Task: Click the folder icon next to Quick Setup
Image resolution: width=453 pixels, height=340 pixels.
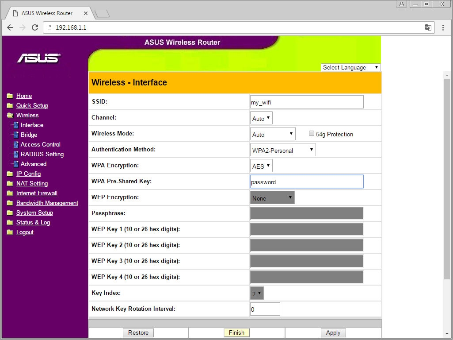Action: [x=10, y=105]
